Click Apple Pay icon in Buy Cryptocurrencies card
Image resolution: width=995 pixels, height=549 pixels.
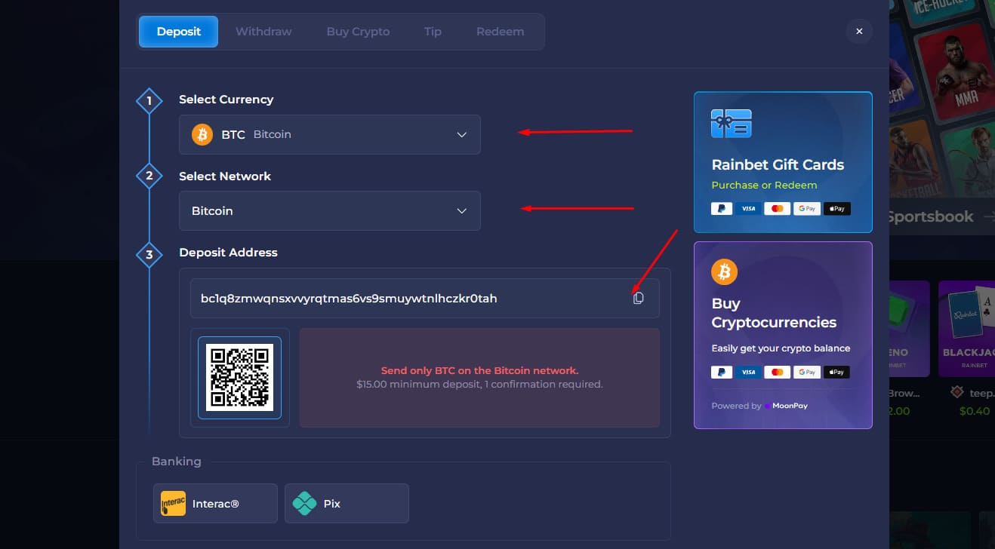836,372
